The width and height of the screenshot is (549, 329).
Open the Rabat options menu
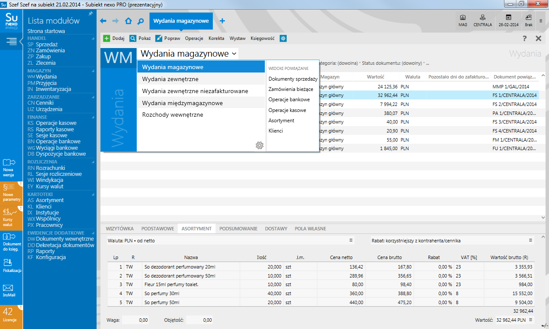[530, 241]
